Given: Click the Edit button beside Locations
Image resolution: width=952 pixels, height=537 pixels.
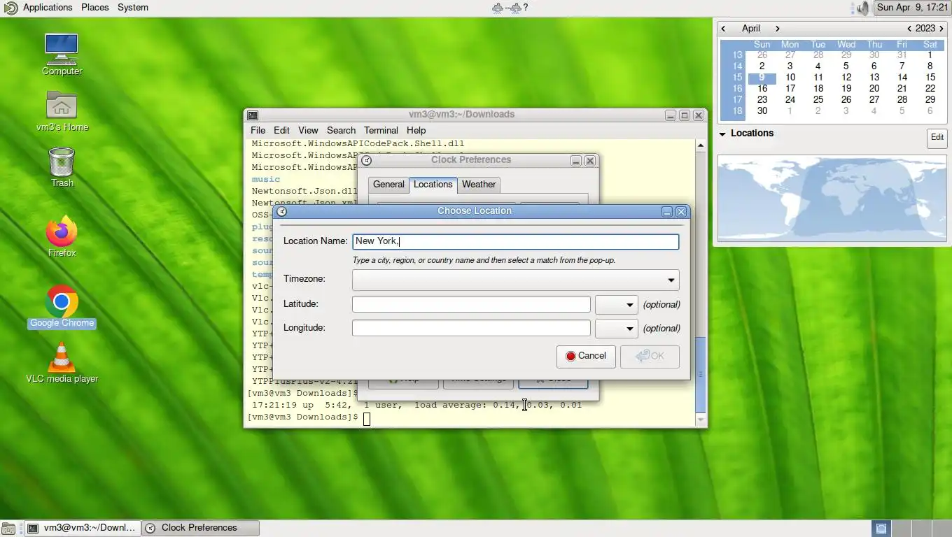Looking at the screenshot, I should pyautogui.click(x=937, y=138).
